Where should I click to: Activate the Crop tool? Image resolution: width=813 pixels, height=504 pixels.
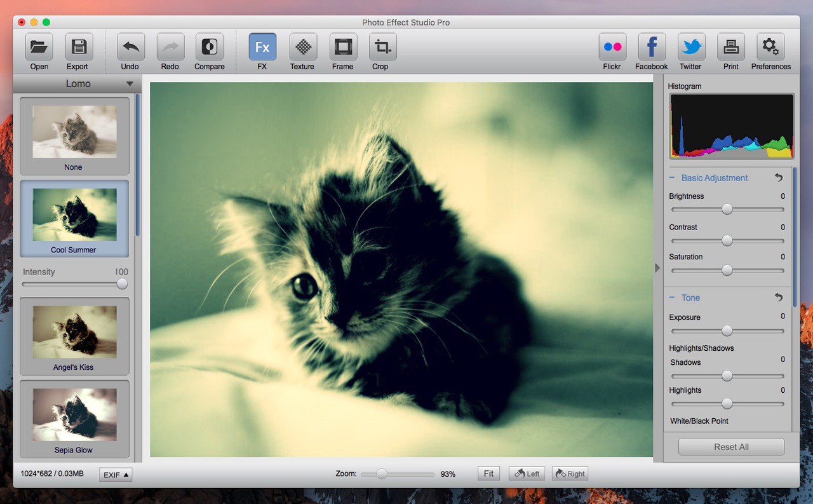(x=382, y=48)
